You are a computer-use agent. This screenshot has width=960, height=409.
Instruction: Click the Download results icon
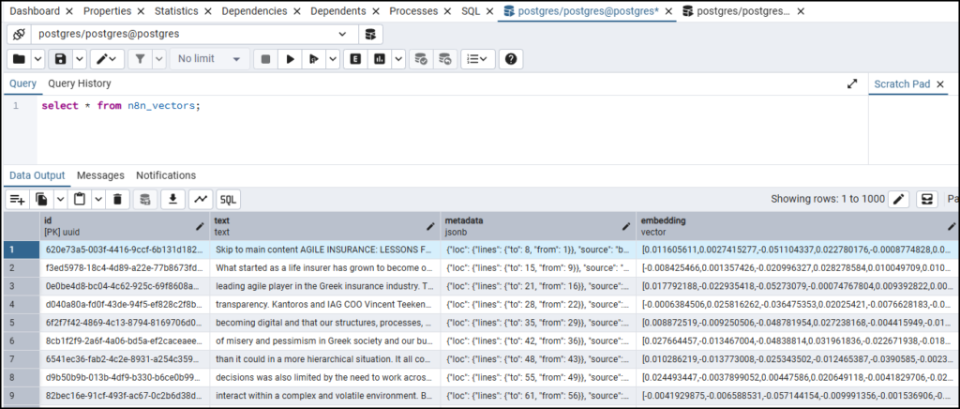(x=172, y=199)
